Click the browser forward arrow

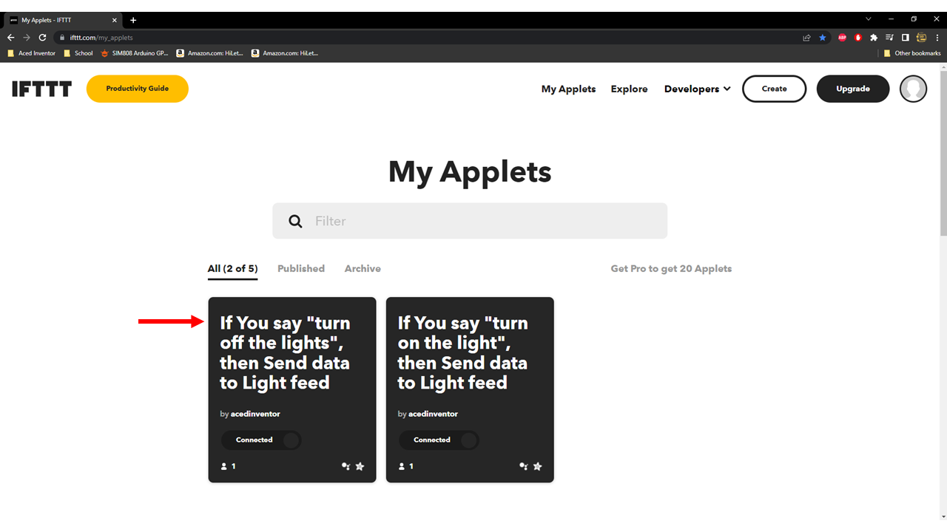click(27, 38)
